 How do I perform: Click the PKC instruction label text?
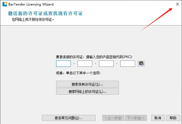click(x=94, y=57)
